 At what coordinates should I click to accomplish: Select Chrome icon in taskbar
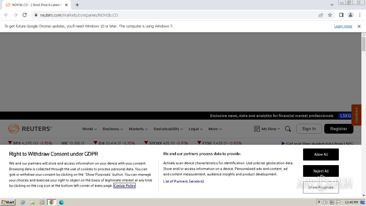coord(52,202)
